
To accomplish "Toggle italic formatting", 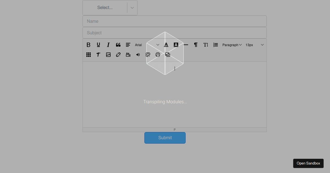I will (108, 45).
